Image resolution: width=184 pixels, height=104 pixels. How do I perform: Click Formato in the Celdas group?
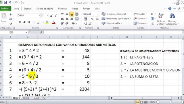point(141,23)
